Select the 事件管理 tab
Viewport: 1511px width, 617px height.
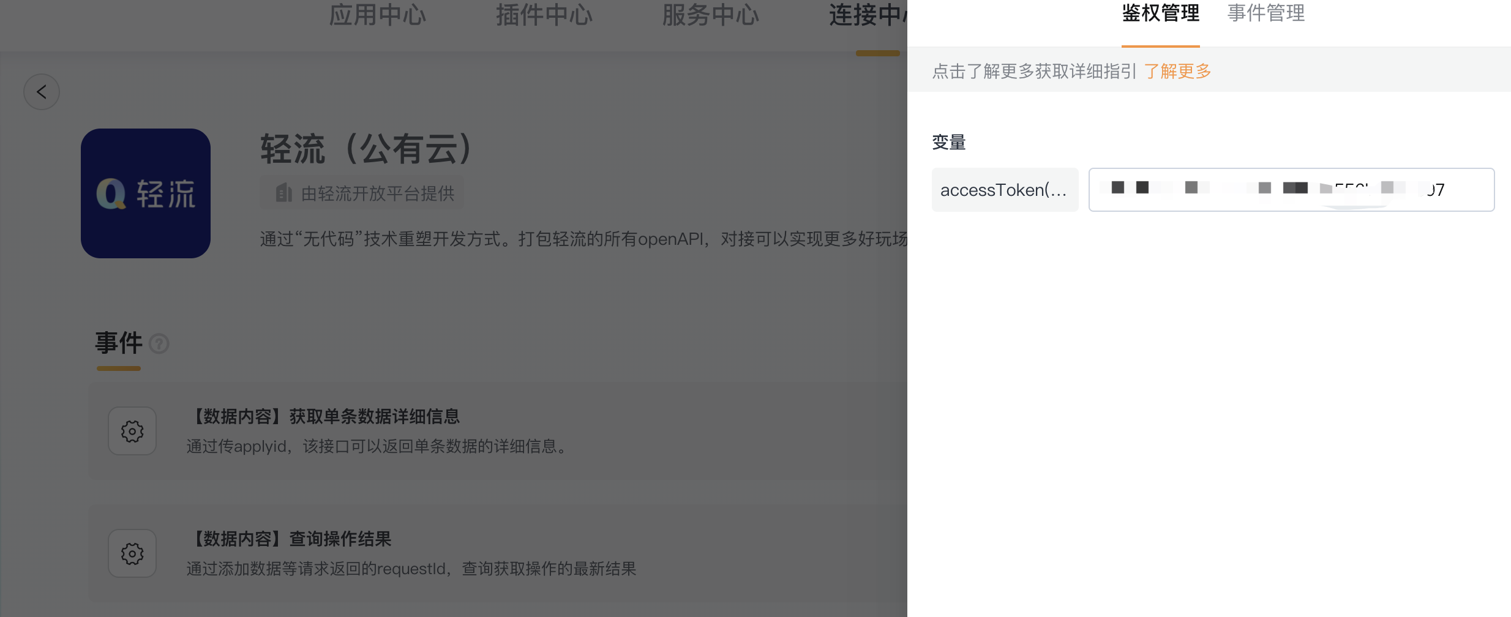point(1266,13)
